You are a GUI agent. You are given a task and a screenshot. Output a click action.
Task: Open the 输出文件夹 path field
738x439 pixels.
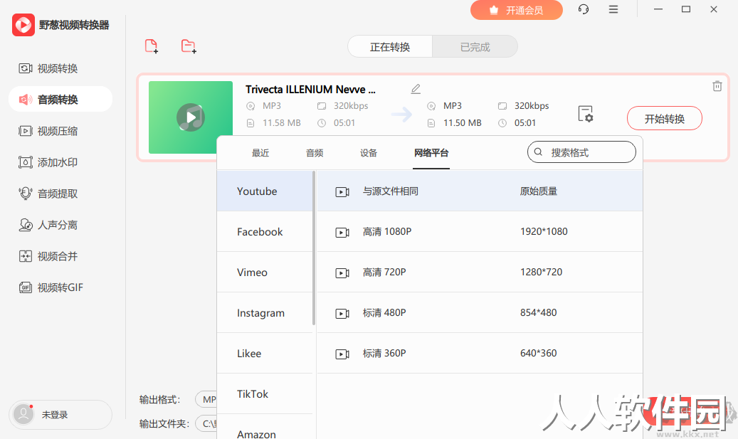[206, 424]
